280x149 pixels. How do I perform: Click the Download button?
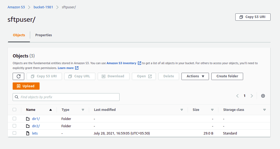114,76
